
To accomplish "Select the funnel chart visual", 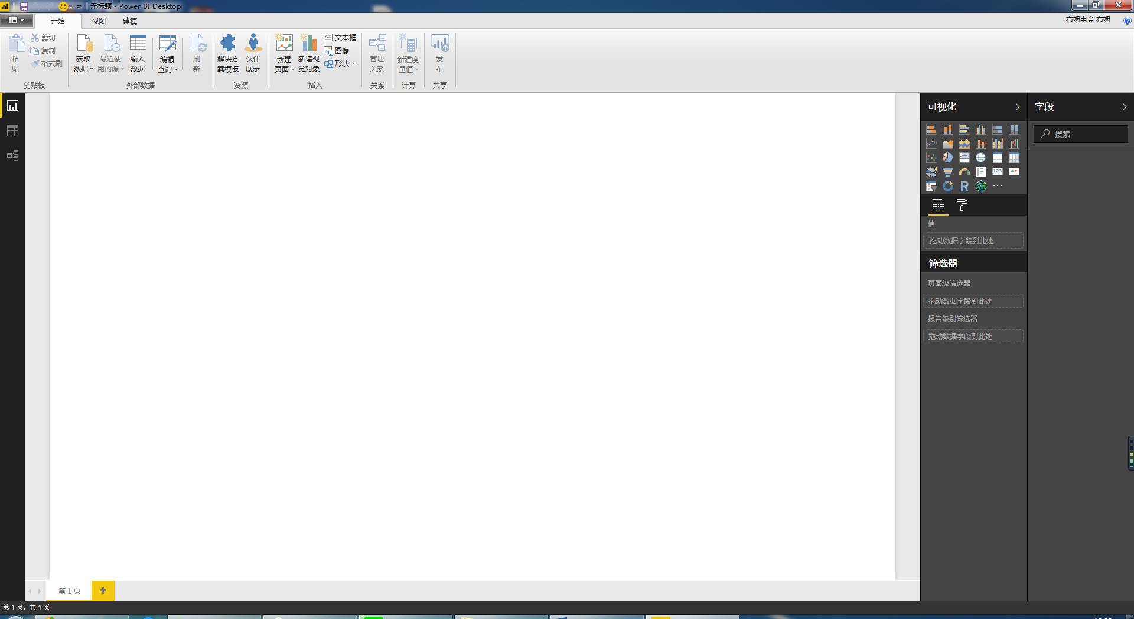I will [947, 172].
